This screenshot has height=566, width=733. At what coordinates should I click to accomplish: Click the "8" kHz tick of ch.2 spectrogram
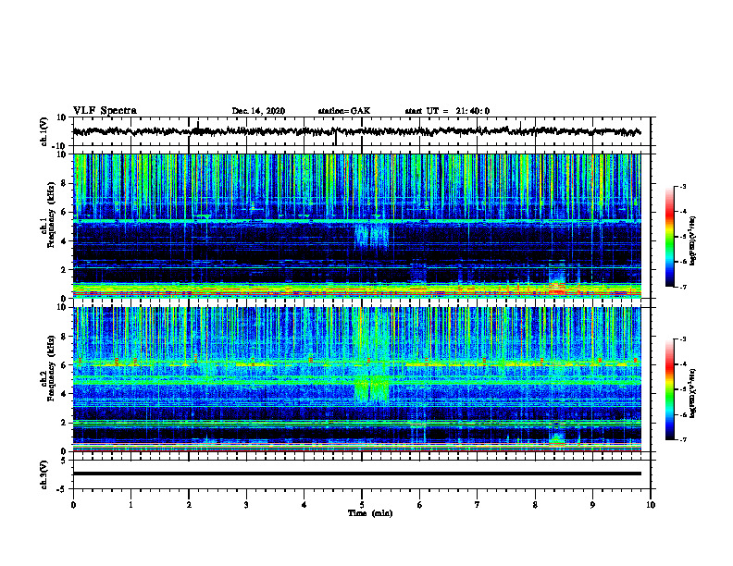65,337
